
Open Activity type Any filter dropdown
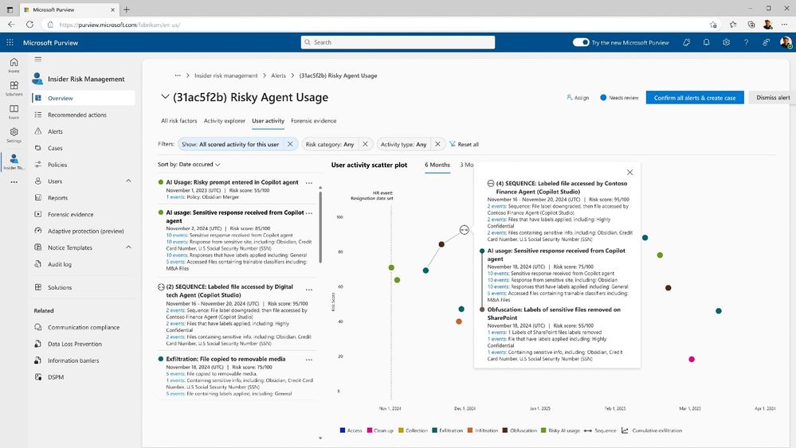[x=404, y=145]
